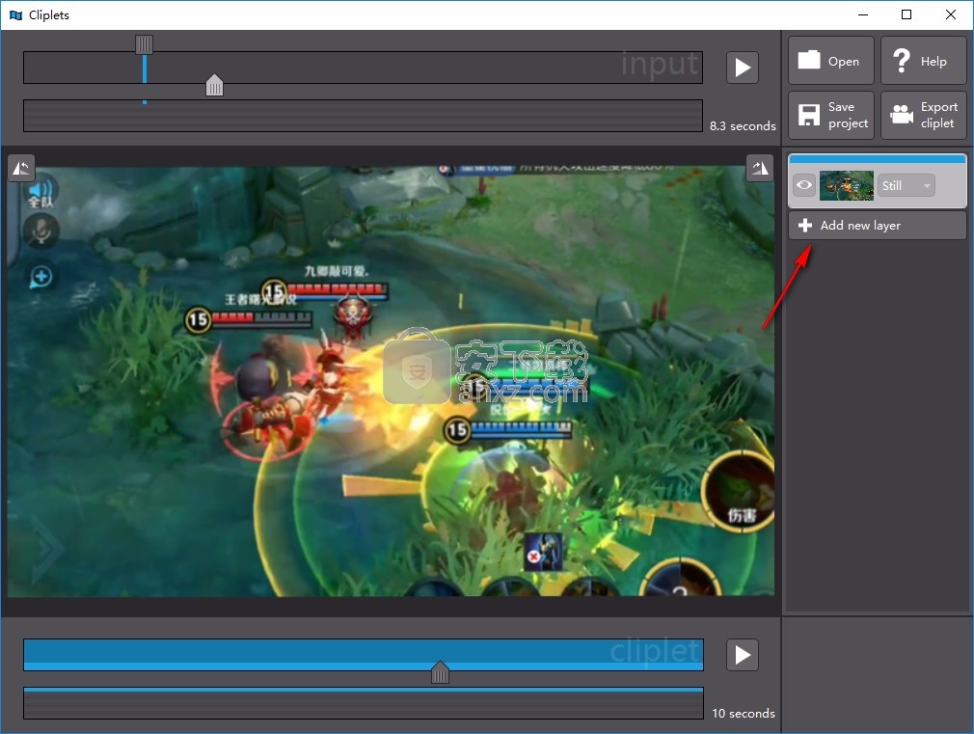This screenshot has width=974, height=734.
Task: Click the plus icon for new layer
Action: [x=805, y=225]
